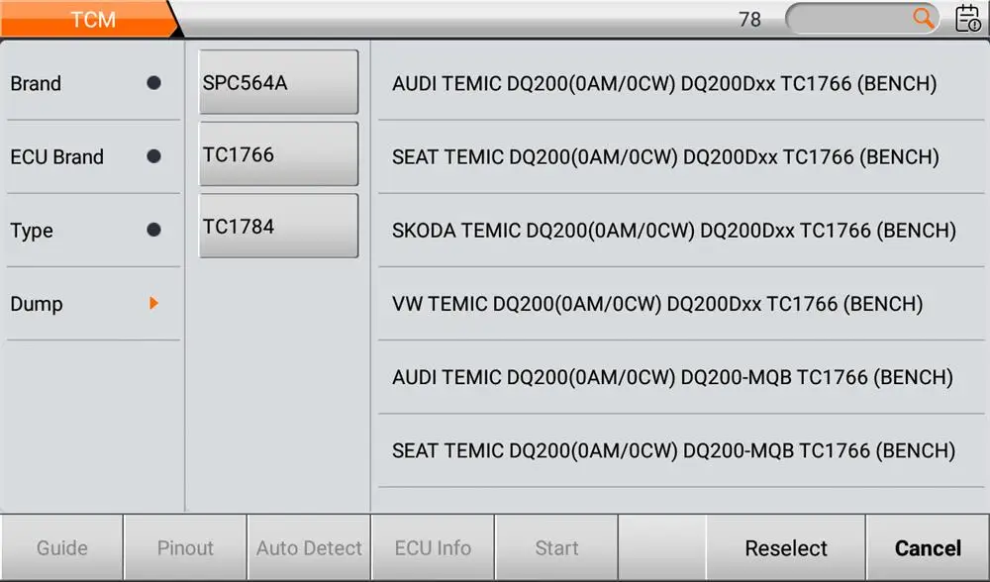990x582 pixels.
Task: Choose SKODA TEMIC DQ200Dxx TC1766 entry
Action: (x=681, y=231)
